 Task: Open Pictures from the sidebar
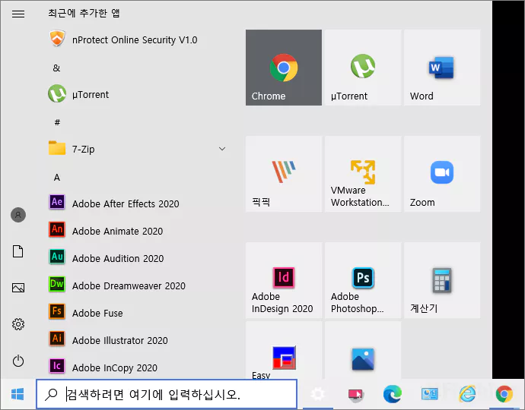click(x=18, y=288)
